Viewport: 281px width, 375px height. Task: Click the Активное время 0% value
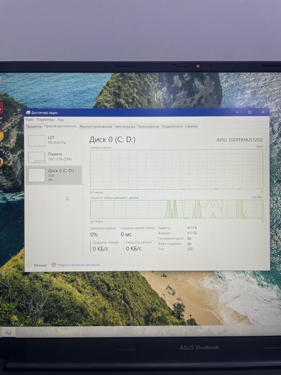click(x=94, y=235)
